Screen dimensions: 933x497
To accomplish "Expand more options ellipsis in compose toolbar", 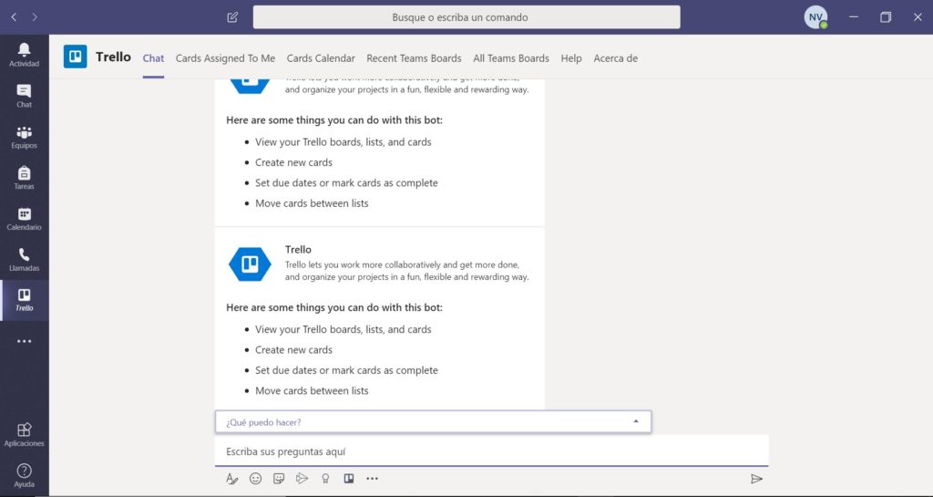I will click(372, 478).
